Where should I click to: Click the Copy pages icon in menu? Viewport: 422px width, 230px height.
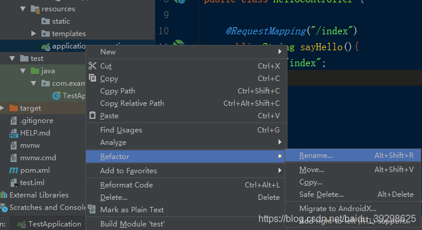(x=92, y=78)
